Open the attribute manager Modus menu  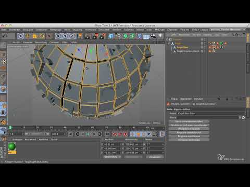pos(174,99)
